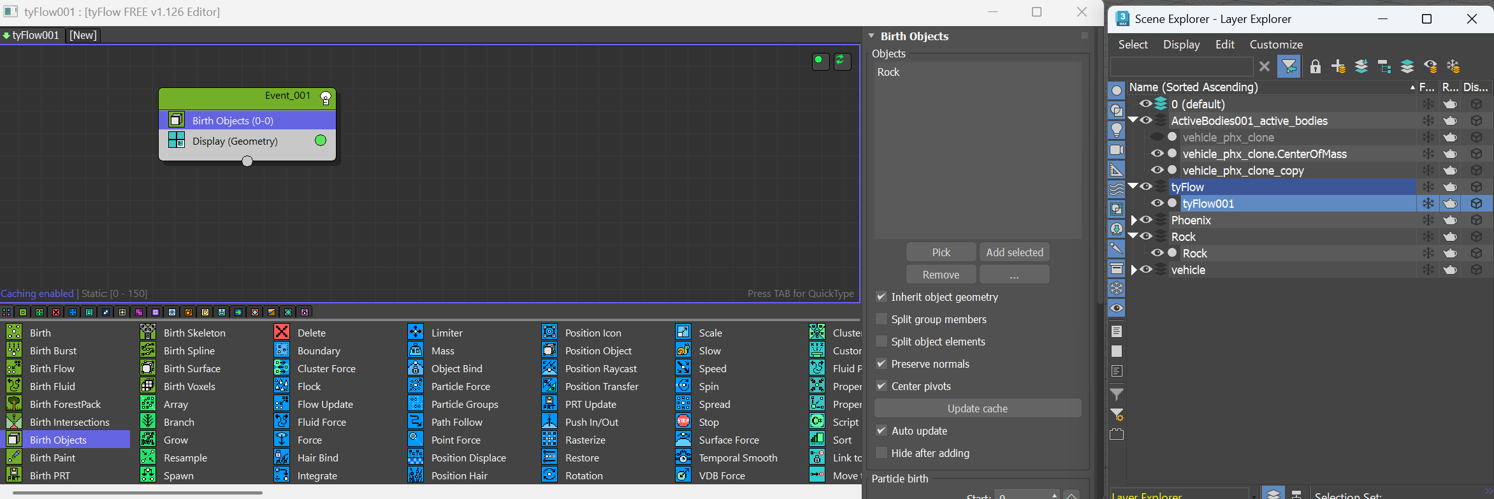Expand the vehicle layer
The image size is (1494, 499).
[1134, 270]
